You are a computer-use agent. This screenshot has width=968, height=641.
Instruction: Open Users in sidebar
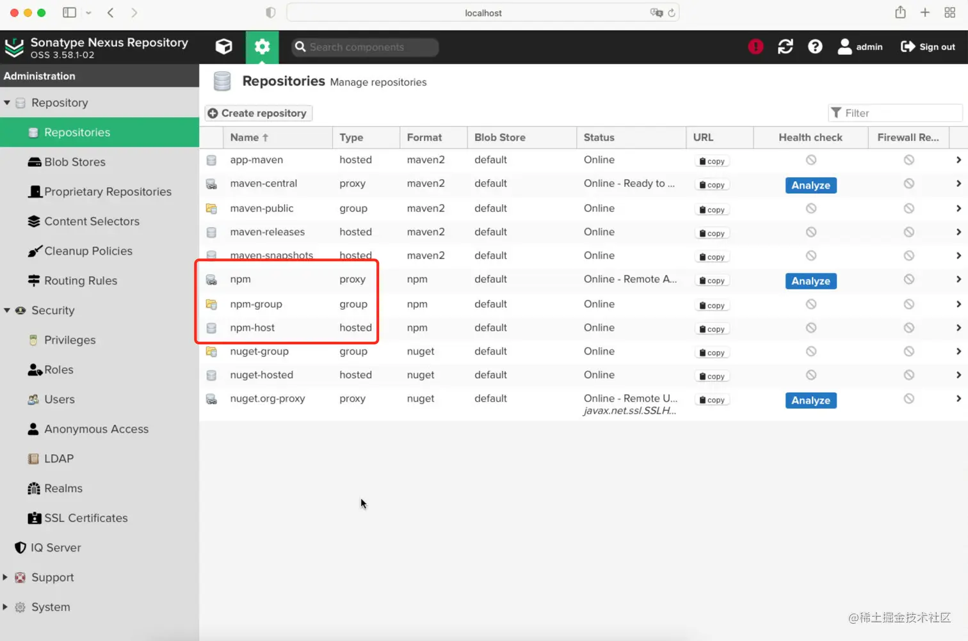click(x=99, y=399)
